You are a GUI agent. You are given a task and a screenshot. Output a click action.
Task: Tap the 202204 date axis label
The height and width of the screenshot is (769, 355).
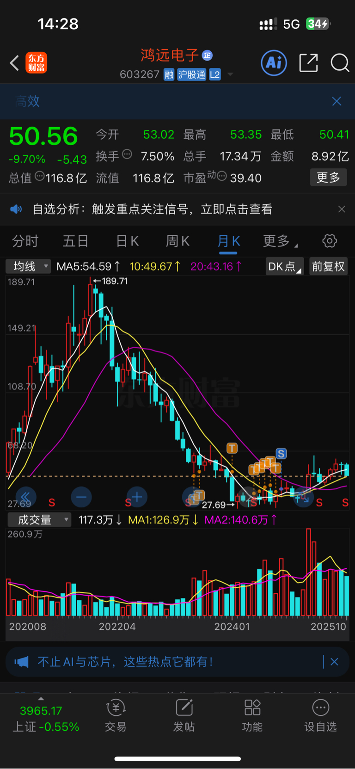(117, 627)
